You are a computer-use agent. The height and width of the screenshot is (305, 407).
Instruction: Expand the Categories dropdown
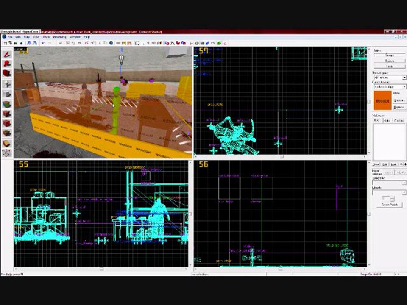click(x=404, y=183)
